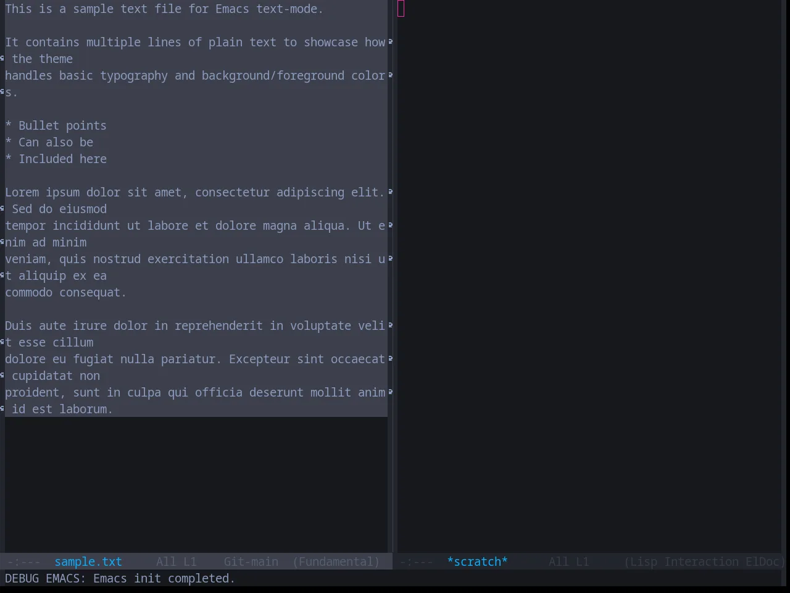
Task: Click Lisp Interaction mode name in scratch mode line
Action: tap(684, 561)
